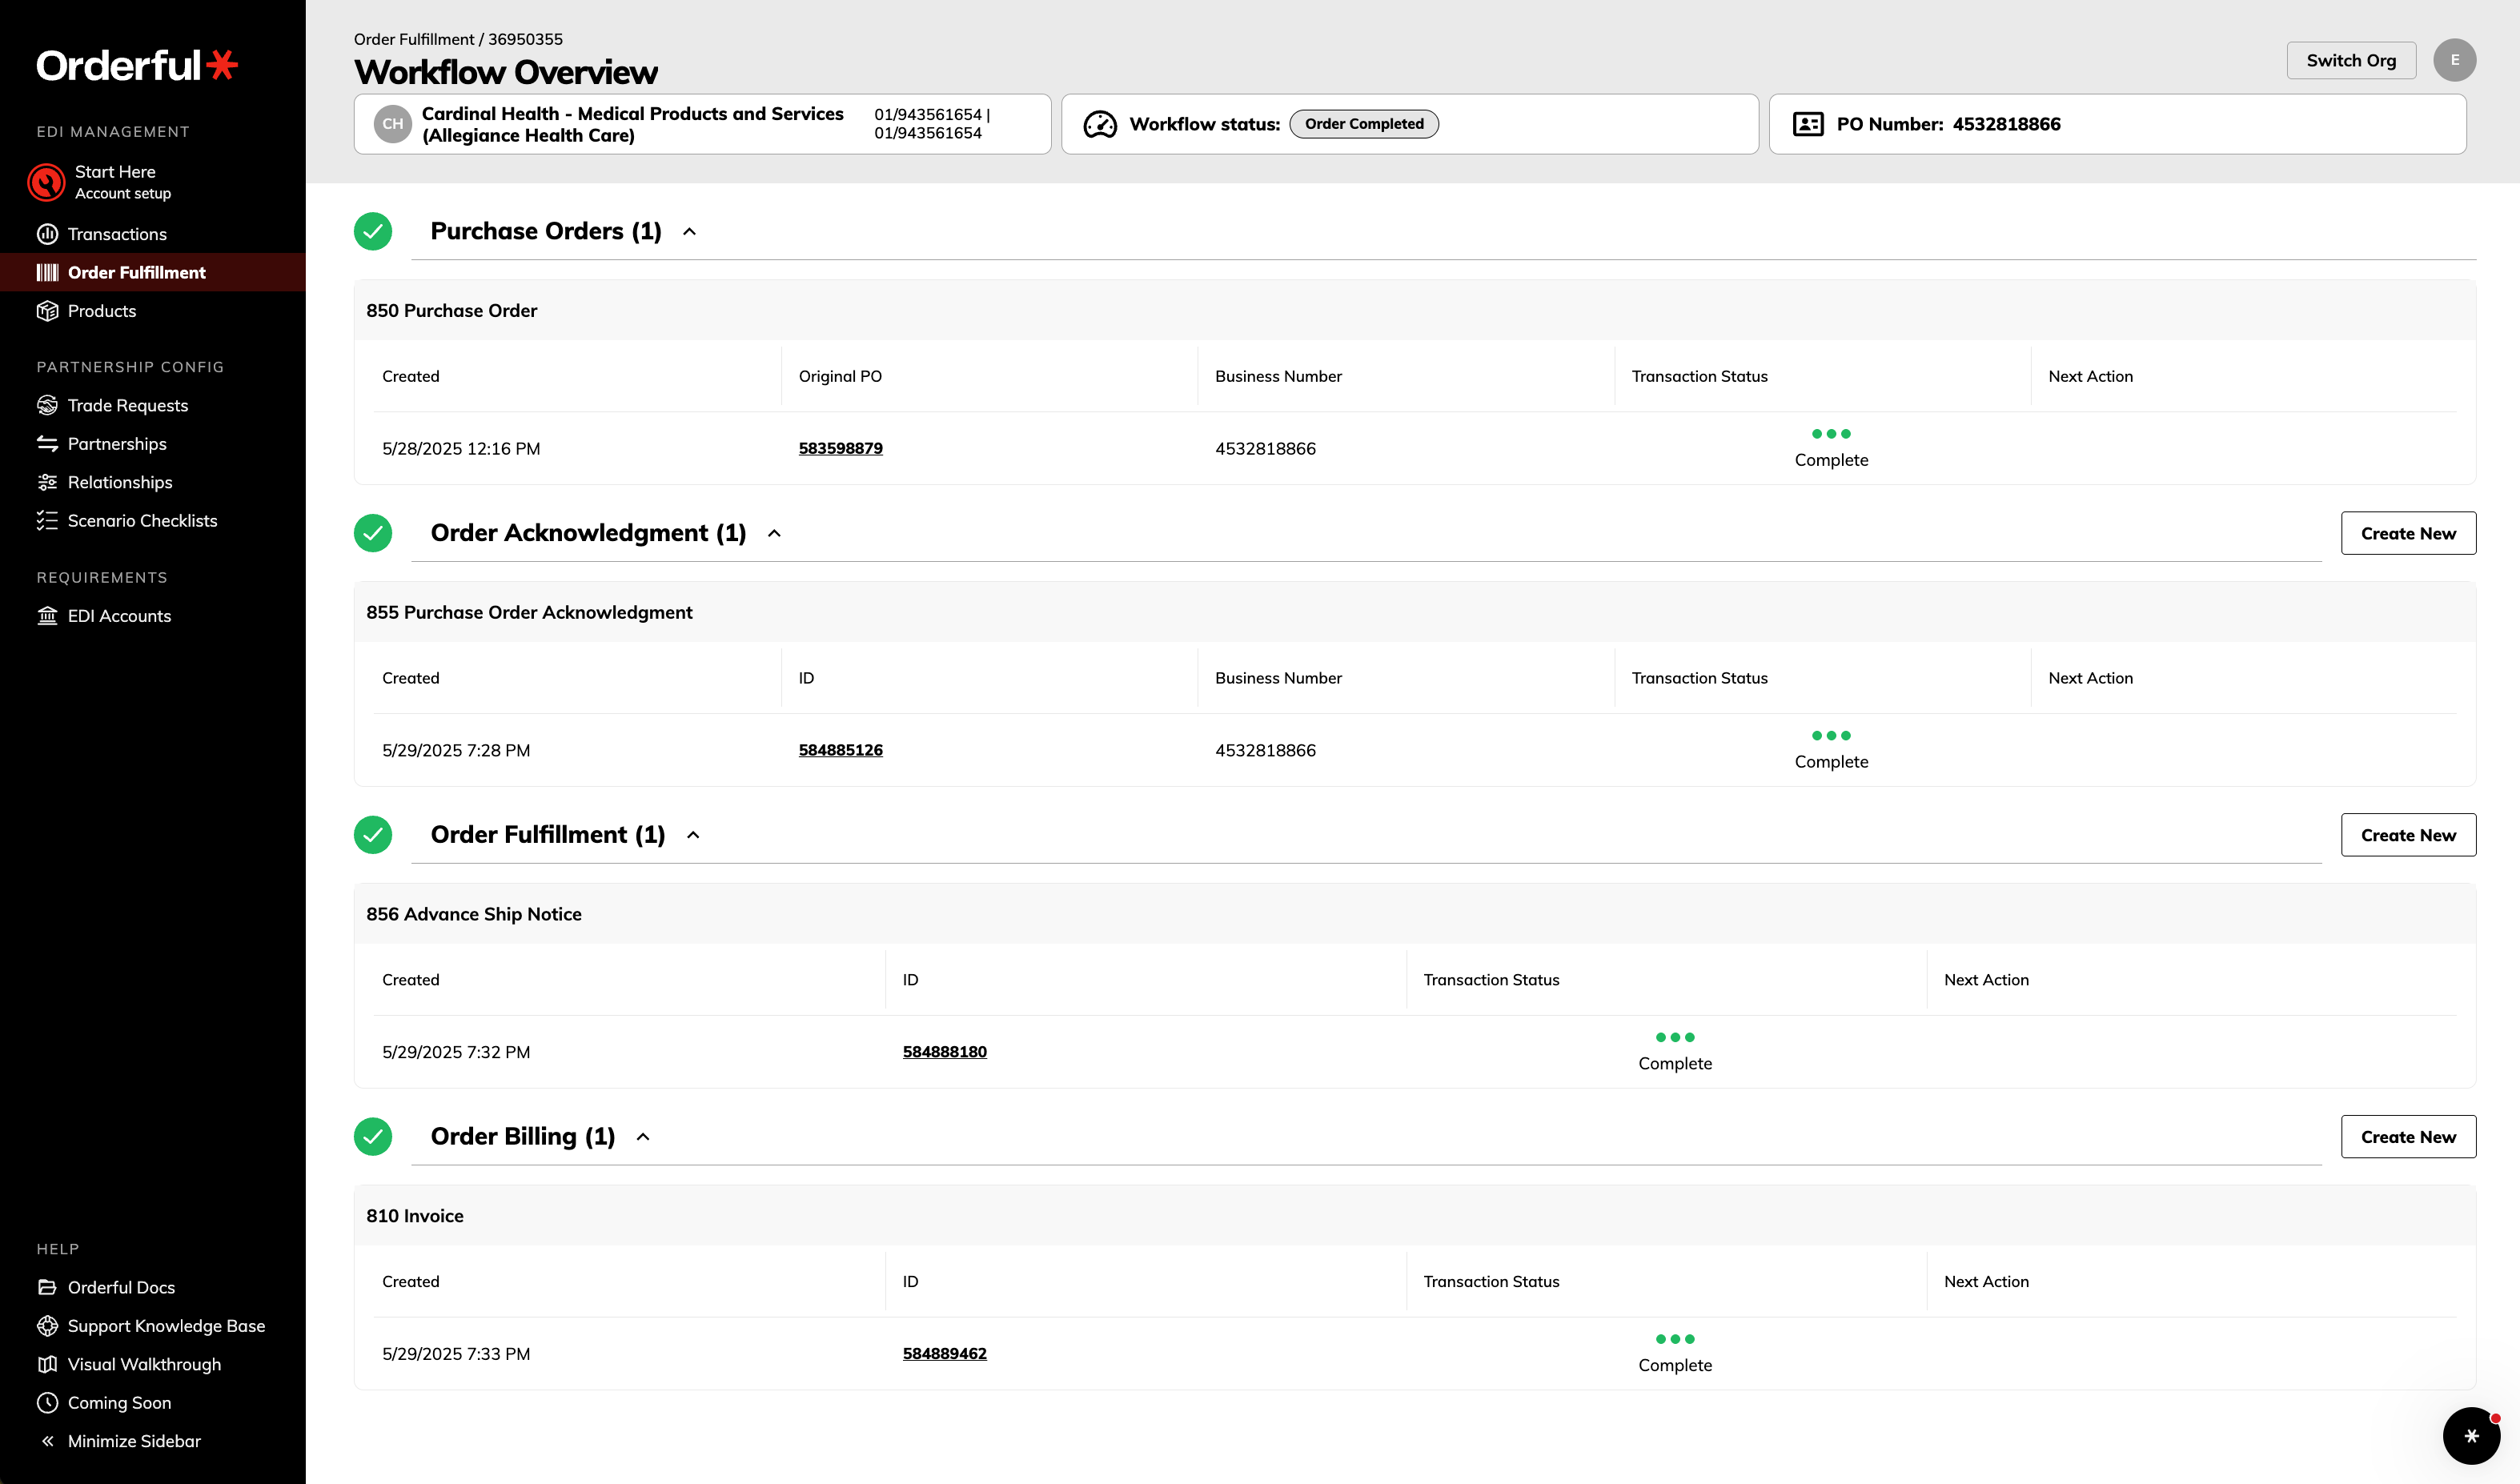The height and width of the screenshot is (1484, 2520).
Task: Open acknowledgment ID link 584885126
Action: 840,750
